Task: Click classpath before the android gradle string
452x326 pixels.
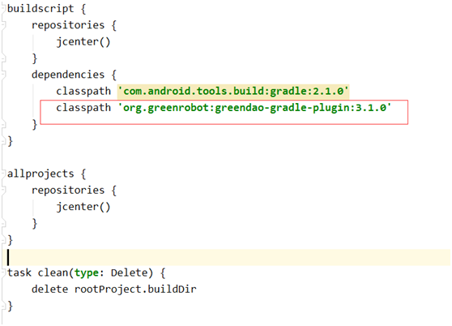Action: [83, 92]
